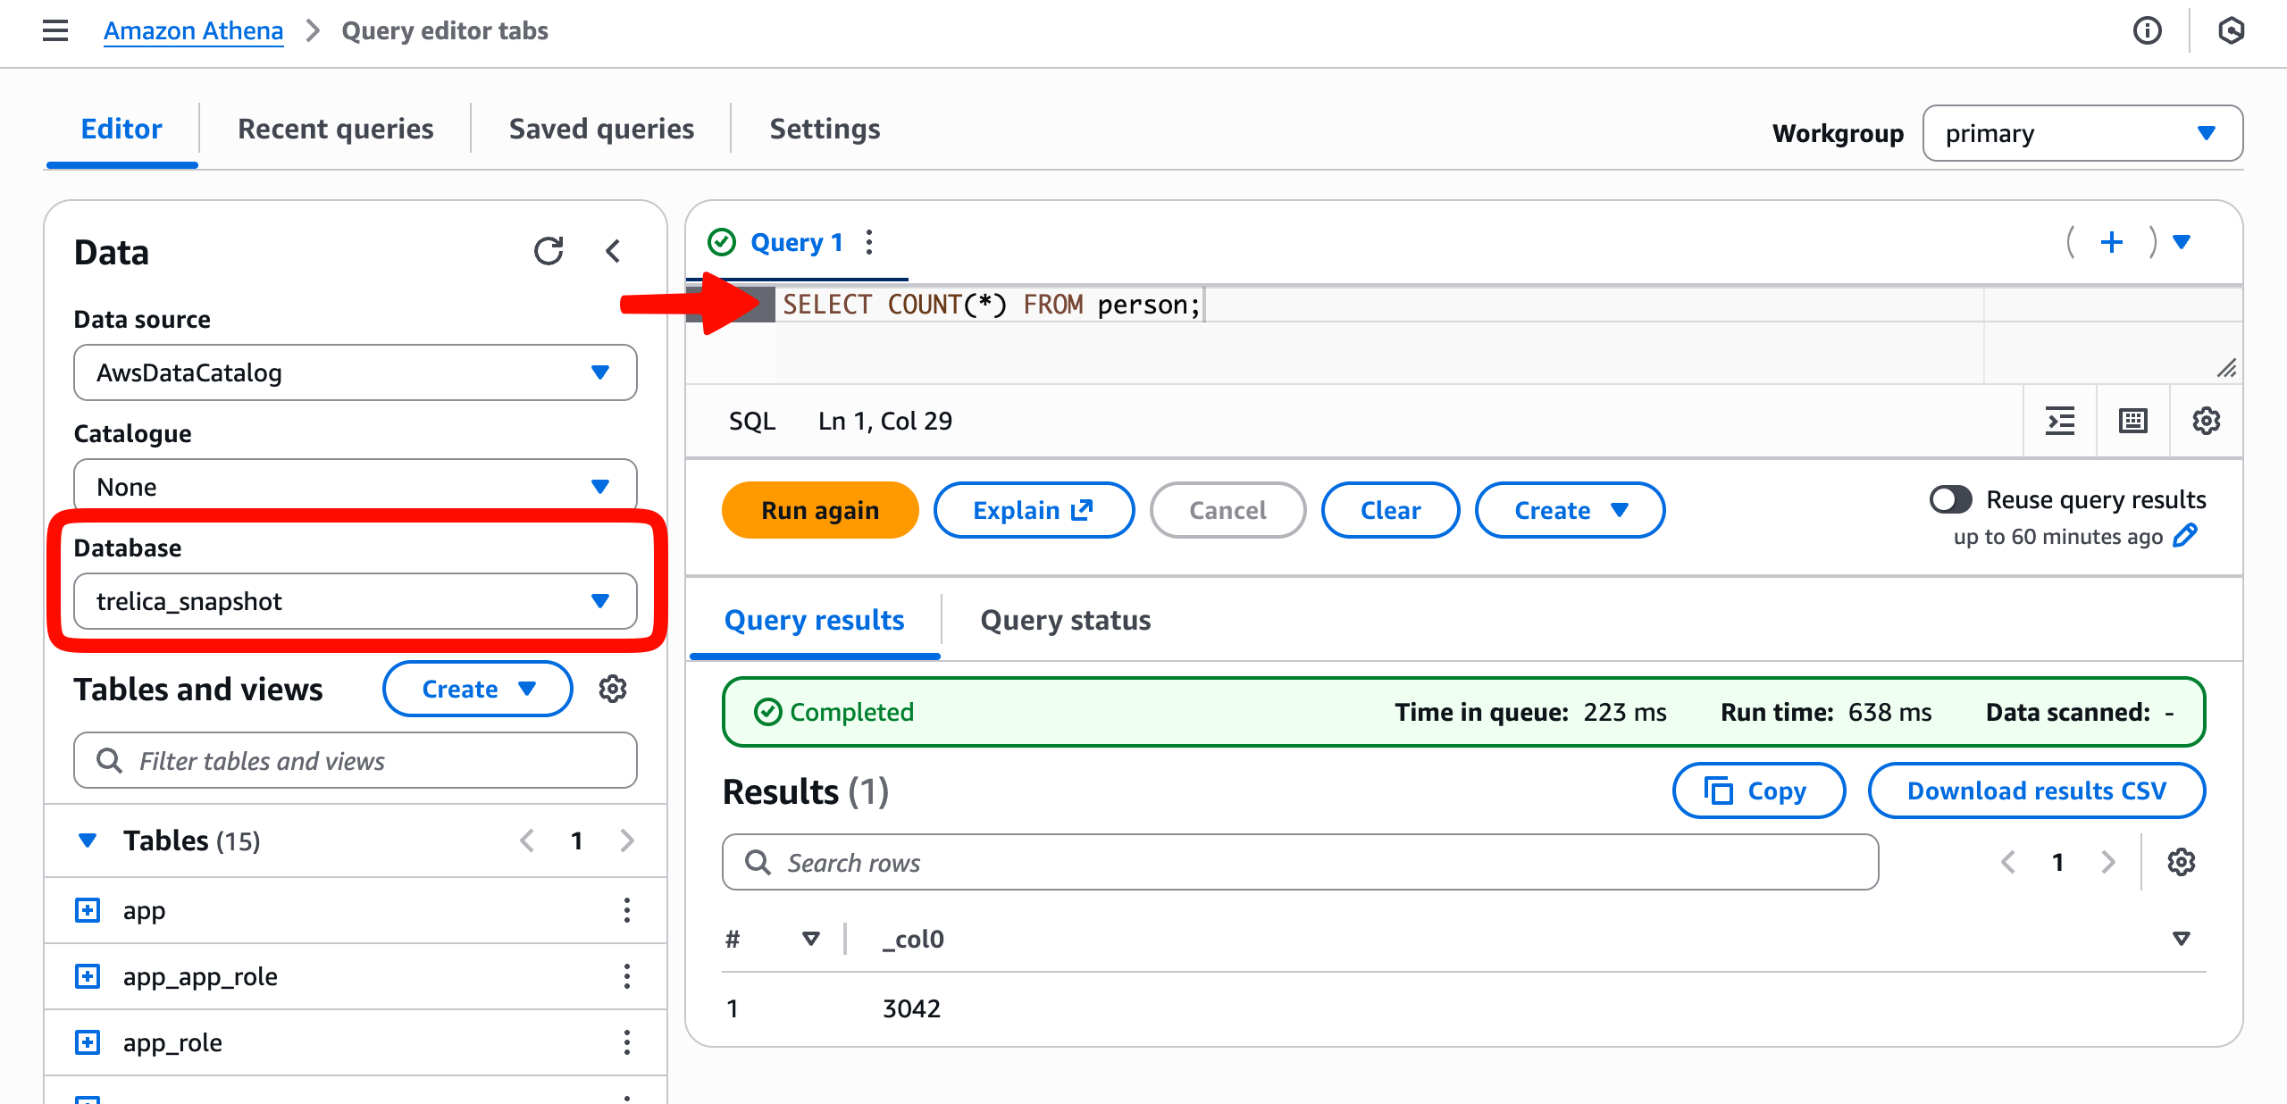Toggle Reuse query results switch
Screen dimensions: 2287x1104
point(1950,499)
